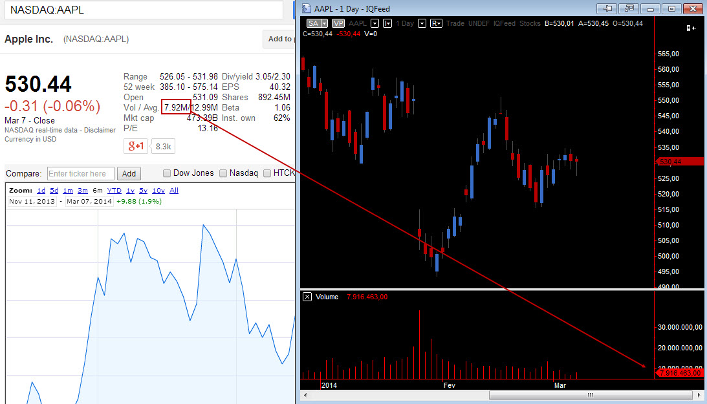Click the VP button in chart toolbar
Screen dimensions: 707x404
coord(338,23)
